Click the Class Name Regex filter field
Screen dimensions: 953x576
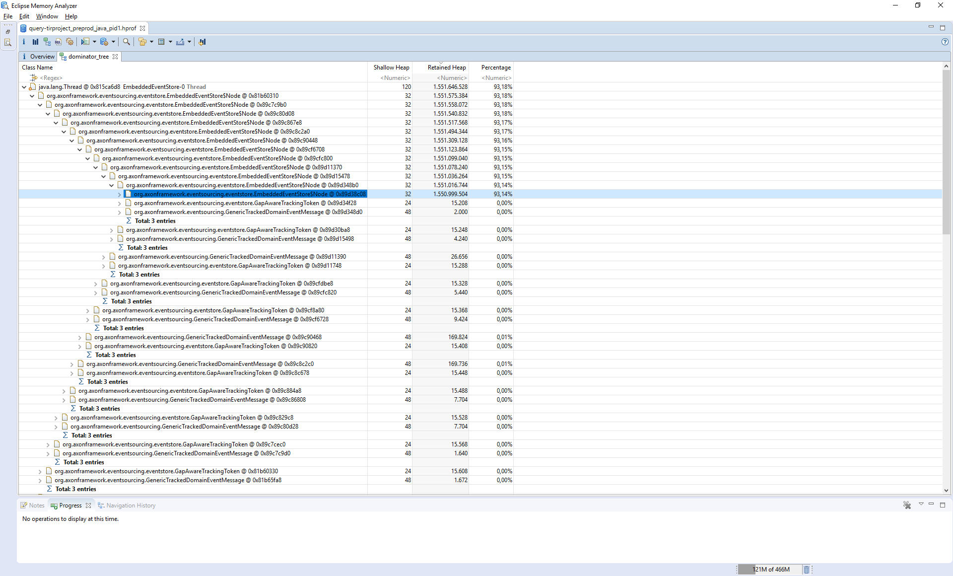(193, 78)
